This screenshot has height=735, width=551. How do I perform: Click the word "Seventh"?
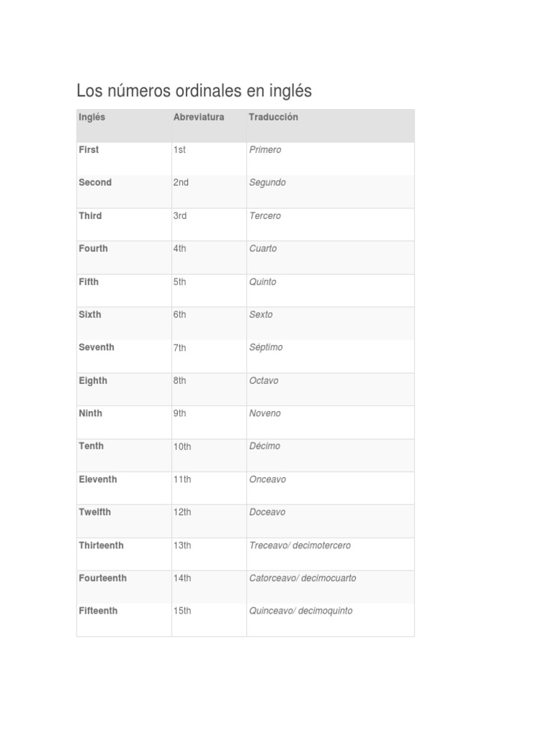[96, 347]
